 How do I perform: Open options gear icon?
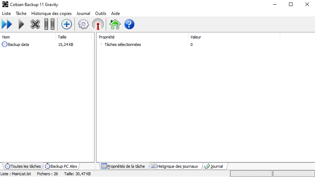pyautogui.click(x=83, y=24)
